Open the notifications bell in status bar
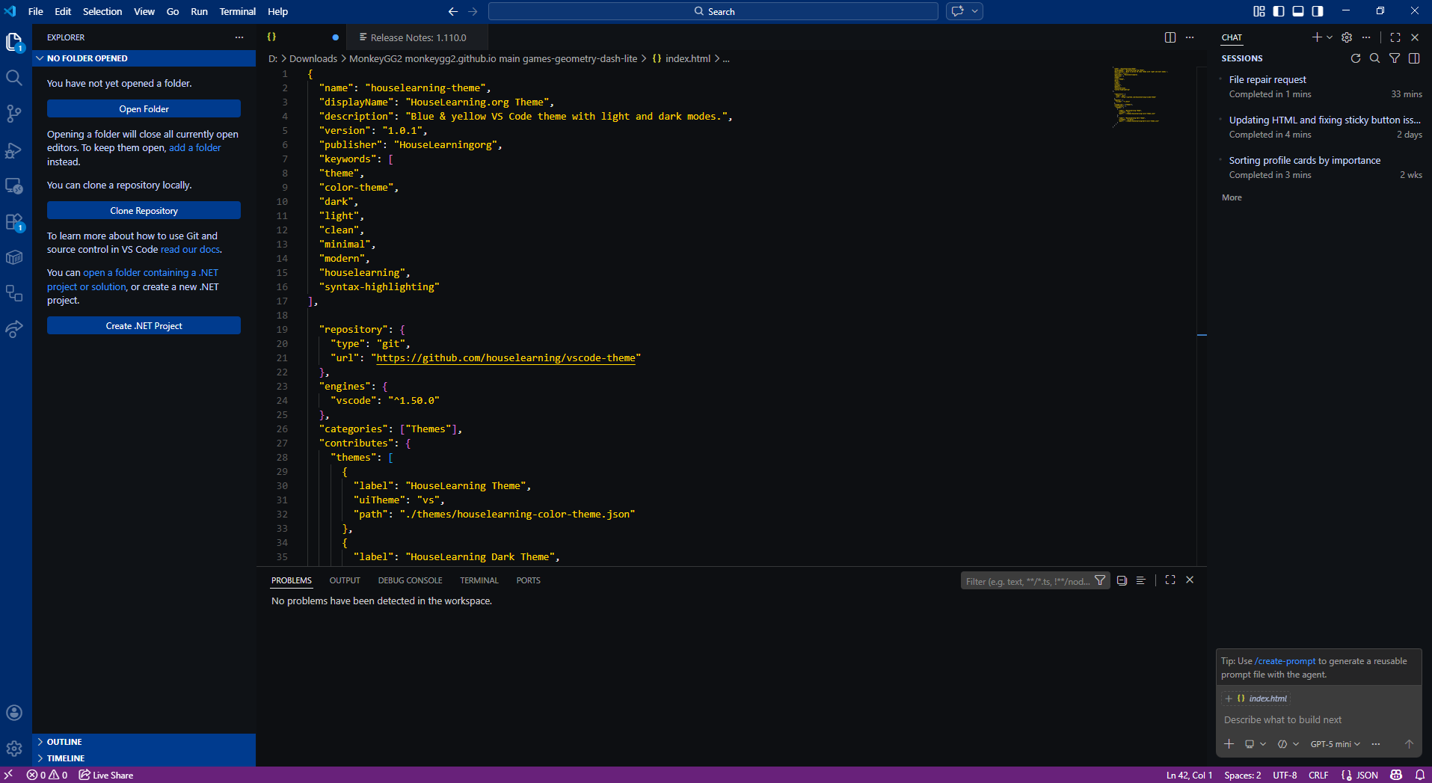Screen dimensions: 1432x783 (1419, 775)
